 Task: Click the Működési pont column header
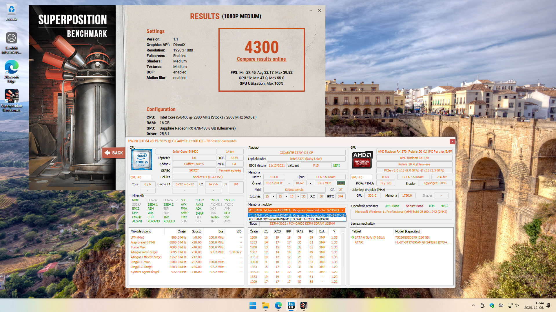[147, 231]
